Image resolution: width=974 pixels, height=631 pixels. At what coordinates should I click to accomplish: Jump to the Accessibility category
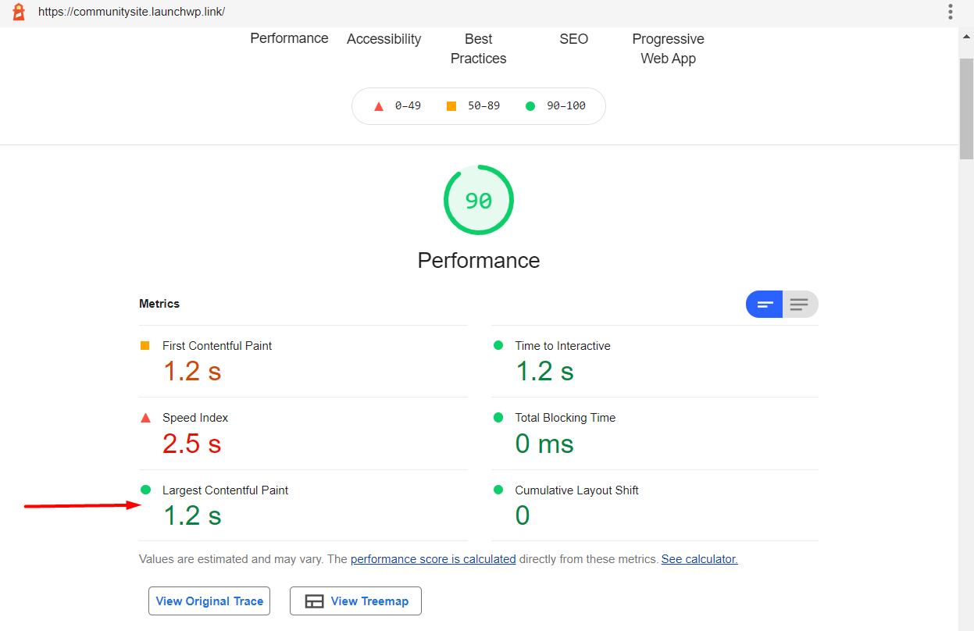click(x=384, y=39)
